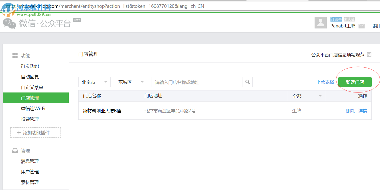Click the 下载表格 link
This screenshot has height=190, width=380.
pyautogui.click(x=325, y=82)
